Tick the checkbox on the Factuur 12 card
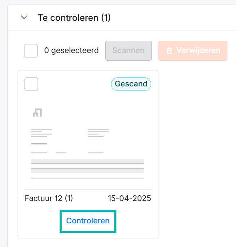 (x=31, y=84)
